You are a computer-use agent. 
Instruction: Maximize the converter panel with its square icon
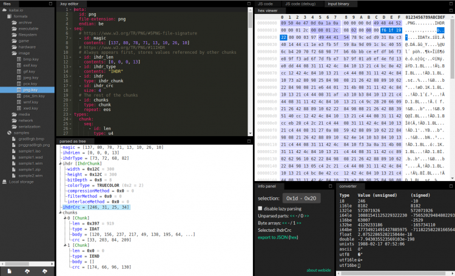coord(450,186)
